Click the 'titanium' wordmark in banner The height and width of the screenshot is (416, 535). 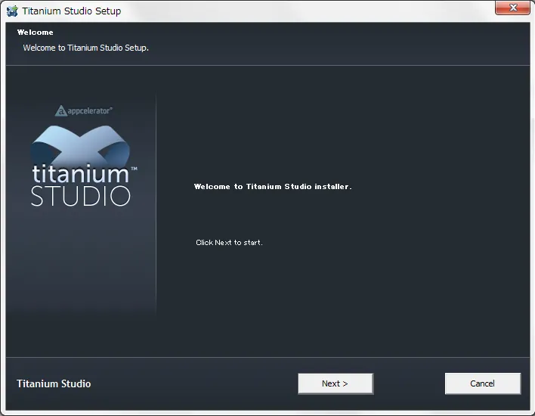pos(80,174)
